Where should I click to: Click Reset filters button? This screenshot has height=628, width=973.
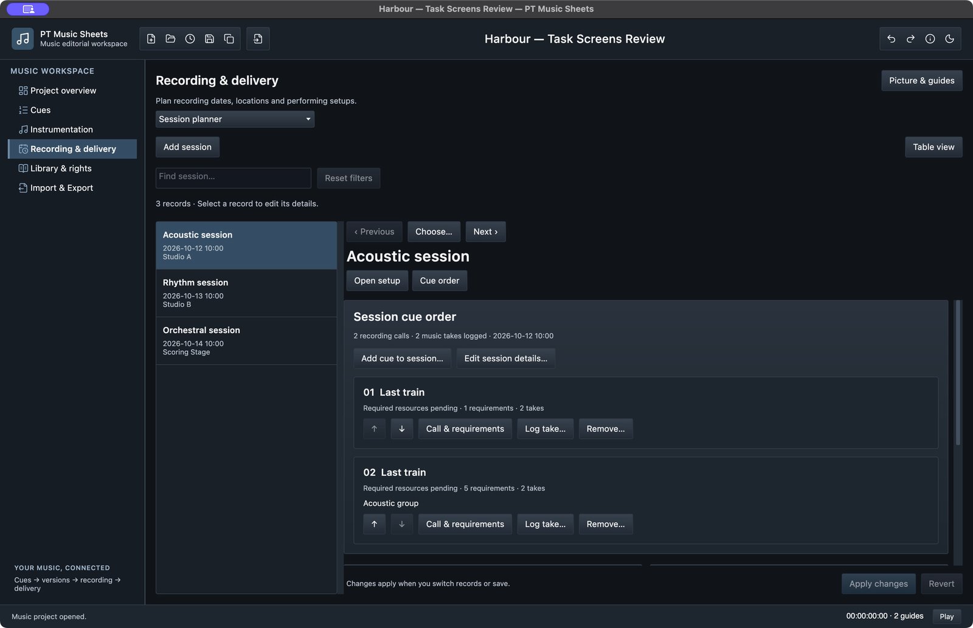coord(348,178)
